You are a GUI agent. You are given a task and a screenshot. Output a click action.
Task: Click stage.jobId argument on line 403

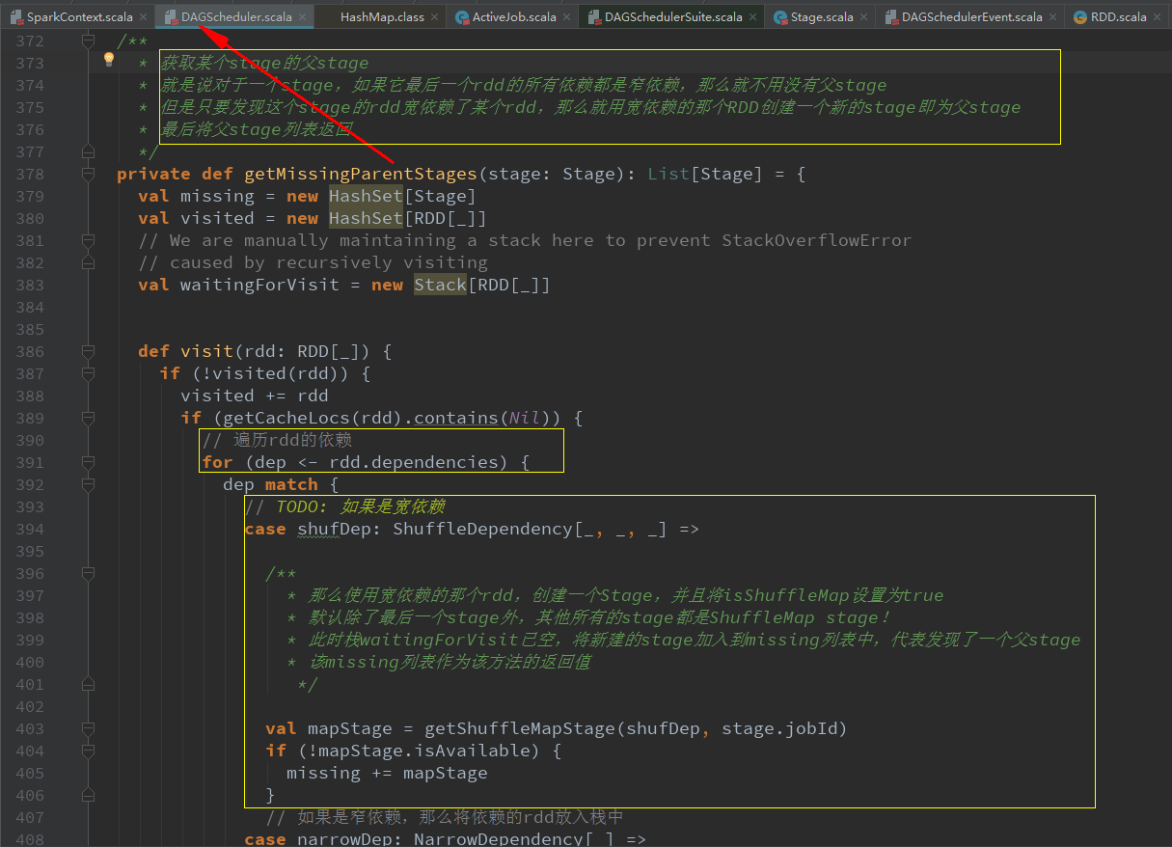pos(779,728)
